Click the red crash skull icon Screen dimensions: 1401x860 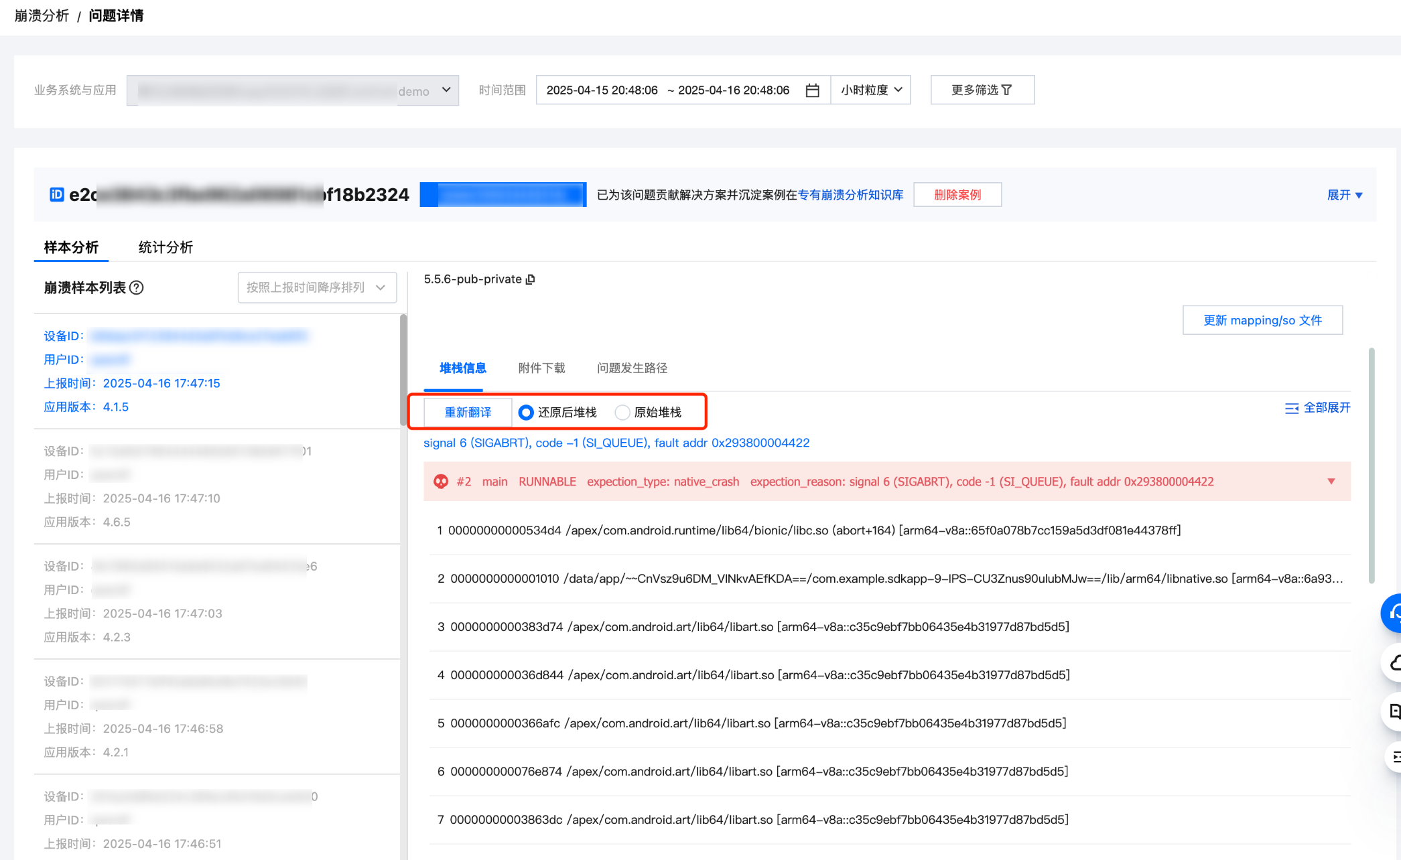[441, 482]
